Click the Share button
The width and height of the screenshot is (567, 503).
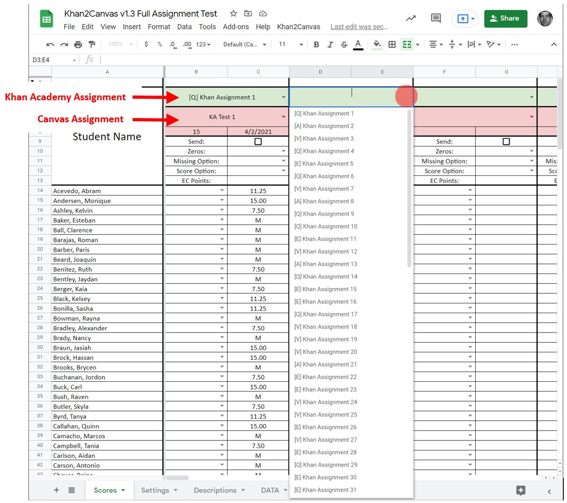505,18
